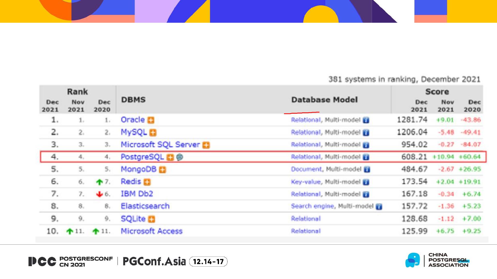Click the Document model link for MongoDB
497x279 pixels.
pyautogui.click(x=306, y=169)
